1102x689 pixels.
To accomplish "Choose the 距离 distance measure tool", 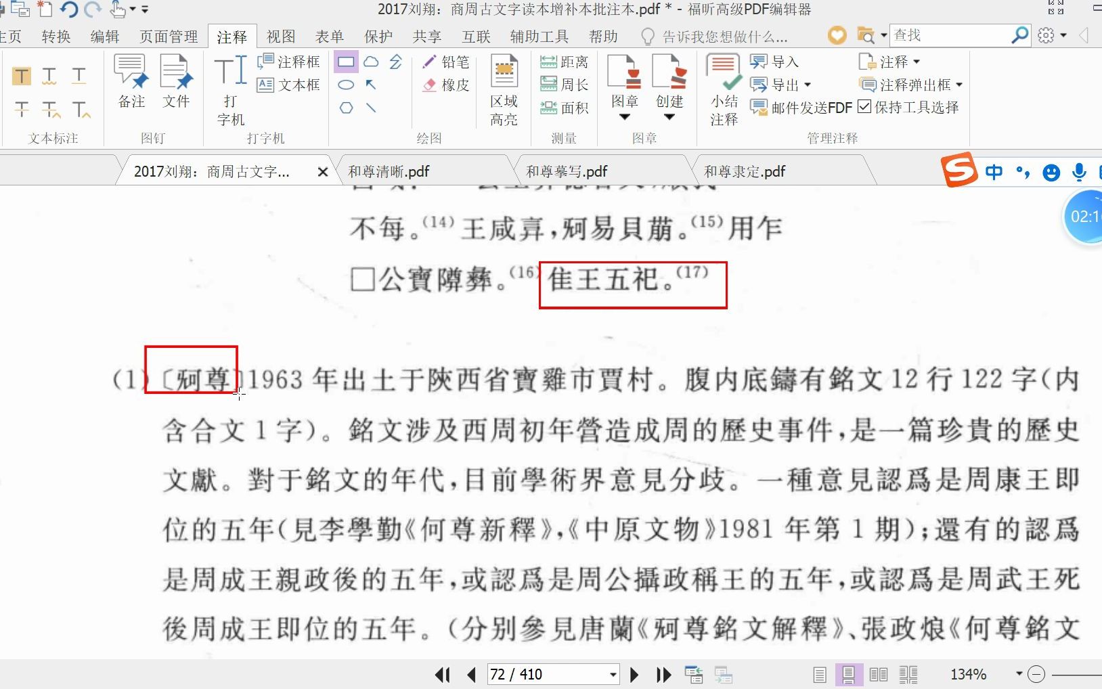I will coord(565,62).
